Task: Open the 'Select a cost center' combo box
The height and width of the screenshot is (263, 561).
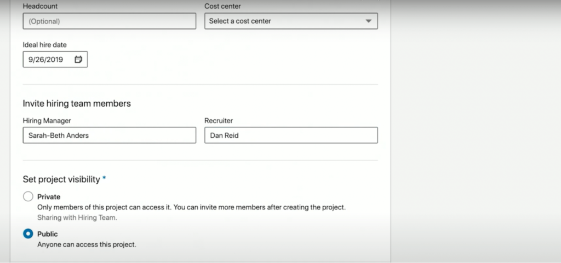Action: tap(285, 21)
